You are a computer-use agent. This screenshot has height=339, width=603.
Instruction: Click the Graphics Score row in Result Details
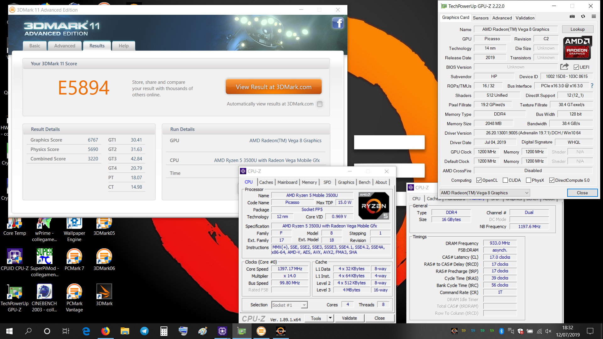coord(64,140)
